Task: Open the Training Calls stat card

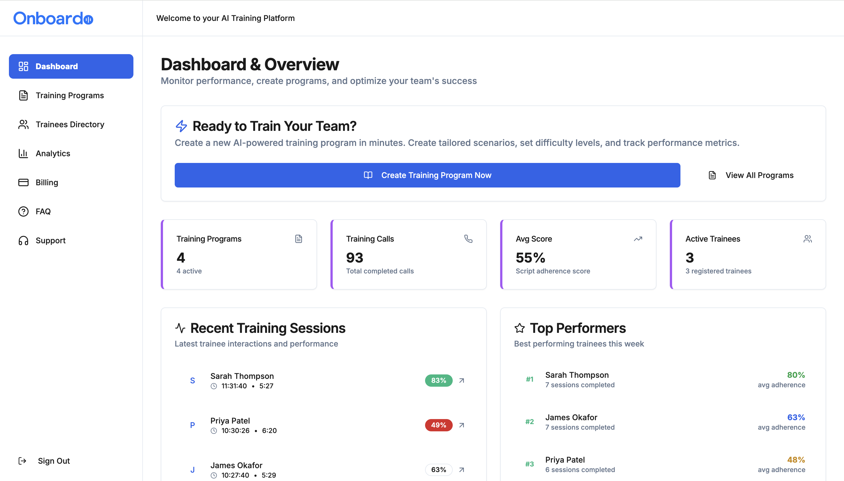Action: click(408, 254)
